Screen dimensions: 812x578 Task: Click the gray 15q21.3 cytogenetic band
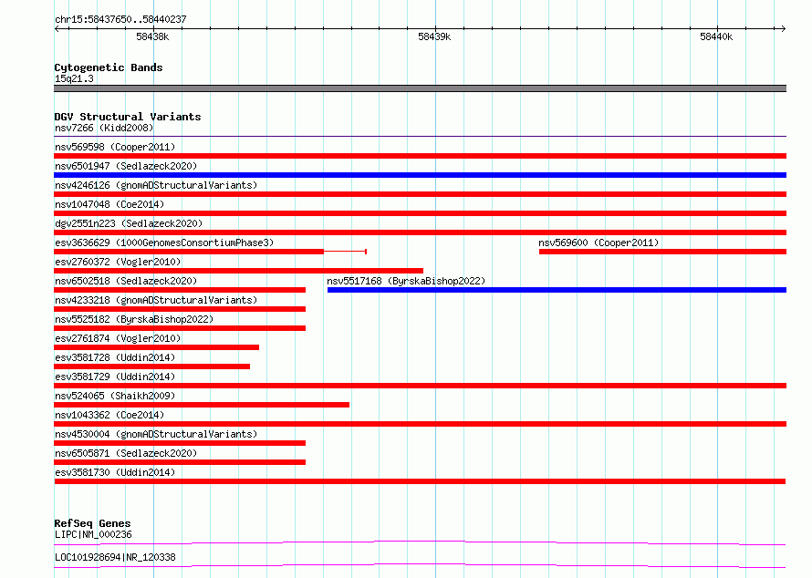(x=420, y=88)
